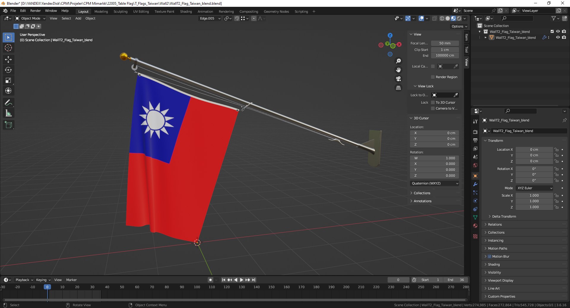Switch perspective/orthographic grid icon
The height and width of the screenshot is (308, 570).
pyautogui.click(x=398, y=88)
